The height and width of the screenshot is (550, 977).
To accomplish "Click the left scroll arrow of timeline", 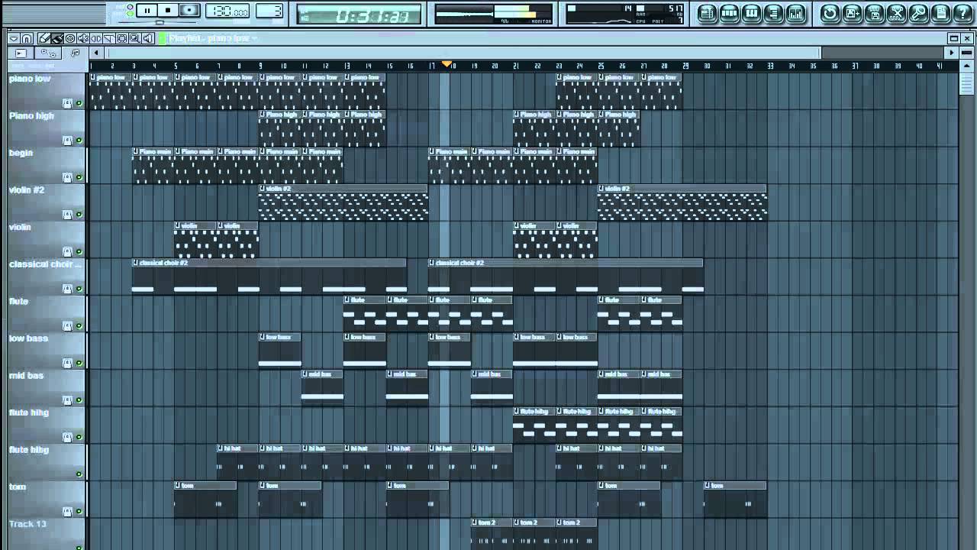I will coord(96,53).
